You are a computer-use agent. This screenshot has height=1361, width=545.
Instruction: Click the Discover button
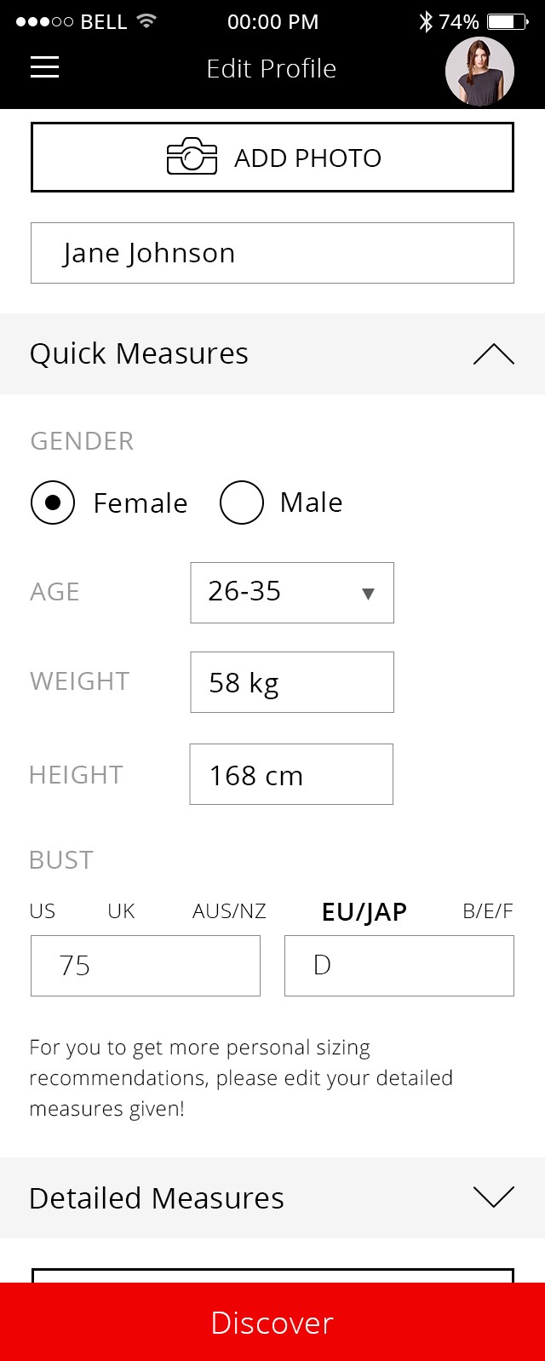(x=272, y=1322)
